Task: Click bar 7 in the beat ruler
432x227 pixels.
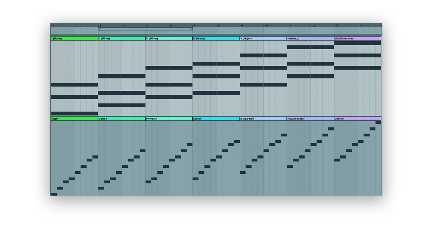Action: click(x=194, y=26)
